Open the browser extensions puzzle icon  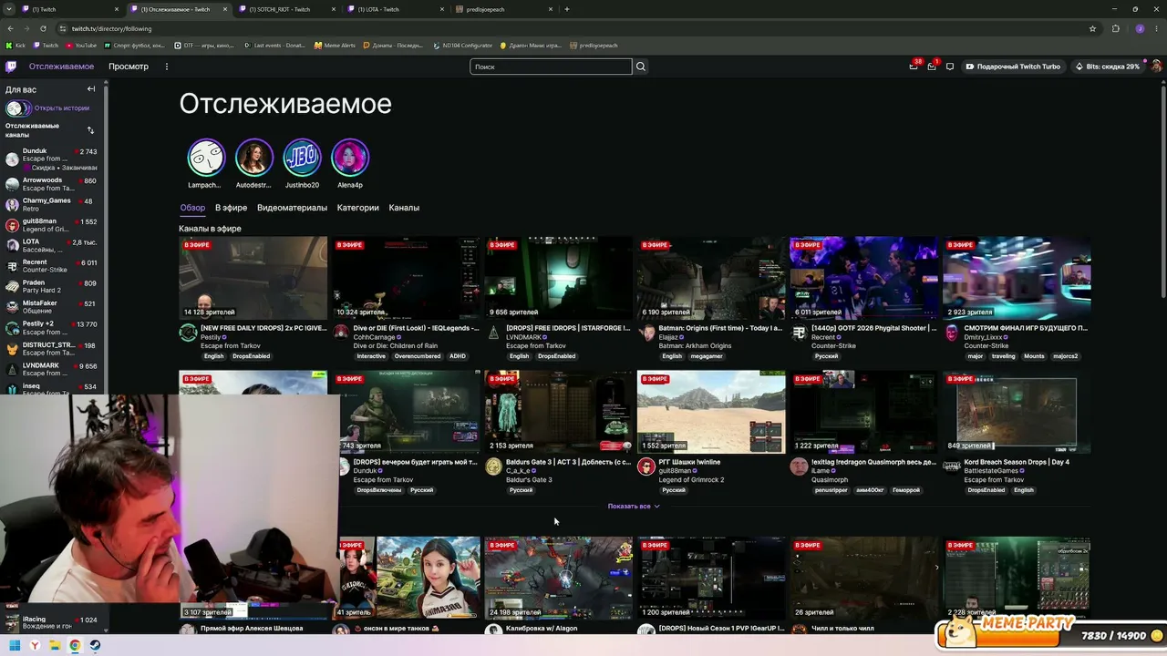(x=1115, y=28)
